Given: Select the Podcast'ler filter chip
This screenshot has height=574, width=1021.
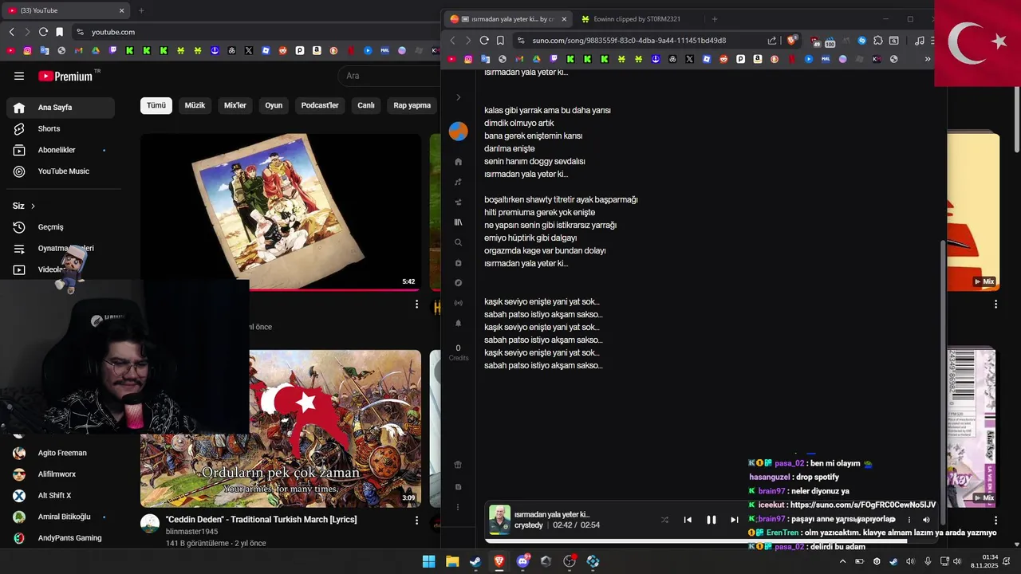Looking at the screenshot, I should click(x=320, y=105).
